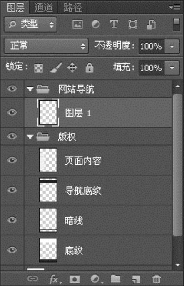The height and width of the screenshot is (286, 184).
Task: Add layer style with fx icon
Action: [55, 279]
